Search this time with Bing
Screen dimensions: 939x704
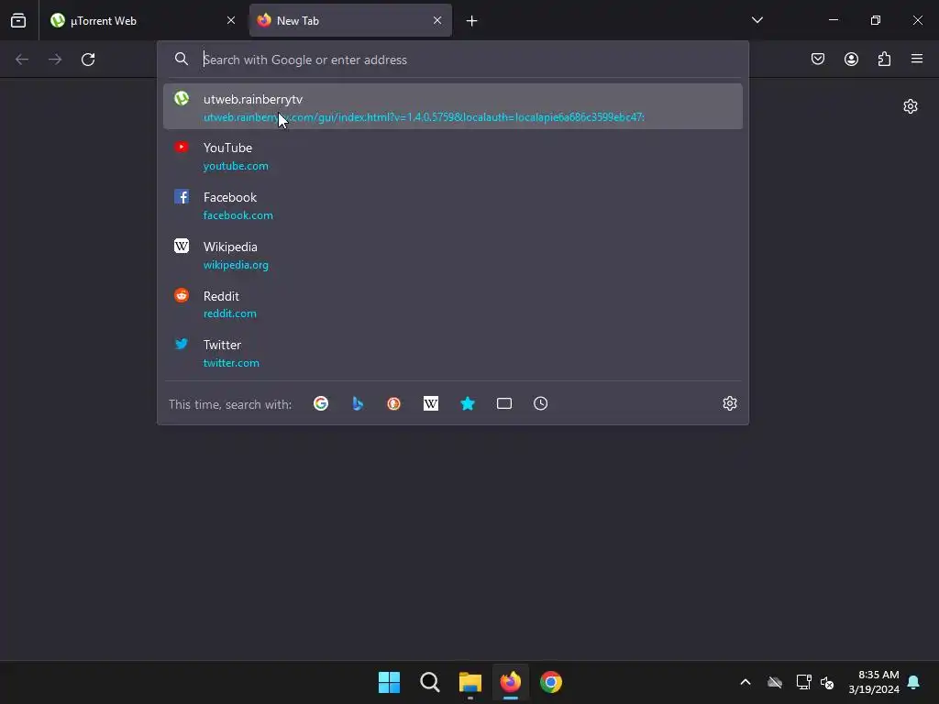point(358,403)
